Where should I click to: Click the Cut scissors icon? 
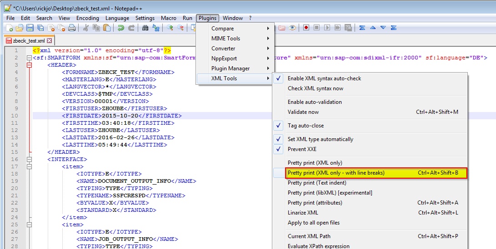pos(85,28)
